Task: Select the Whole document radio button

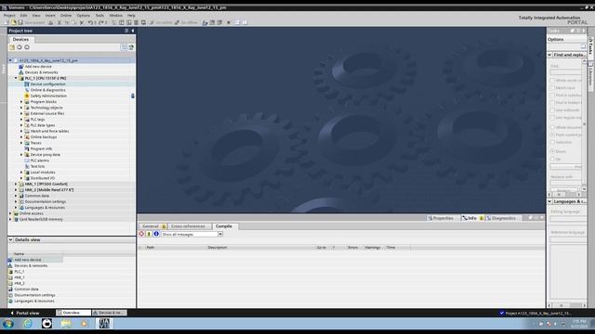Action: (552, 128)
